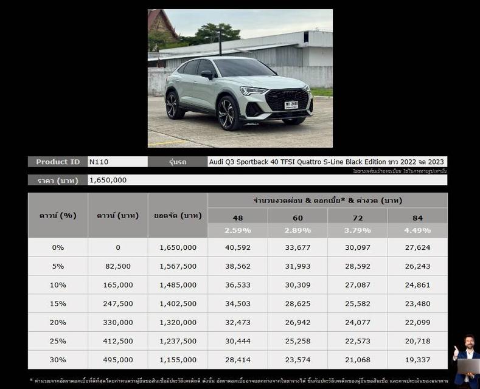The image size is (480, 389).
Task: Click the 48 installments column header
Action: tap(238, 218)
